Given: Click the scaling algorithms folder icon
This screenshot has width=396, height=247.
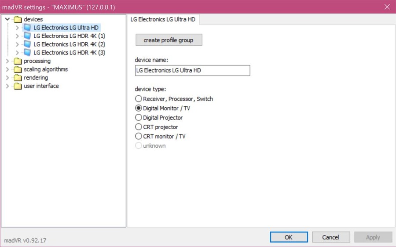Looking at the screenshot, I should [18, 69].
